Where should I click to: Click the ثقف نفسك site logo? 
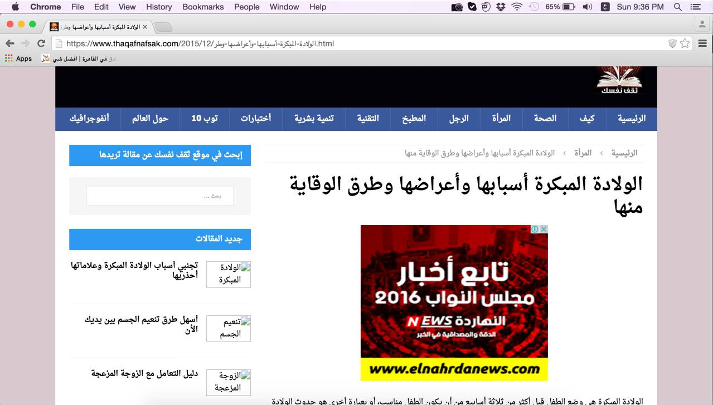coord(619,81)
